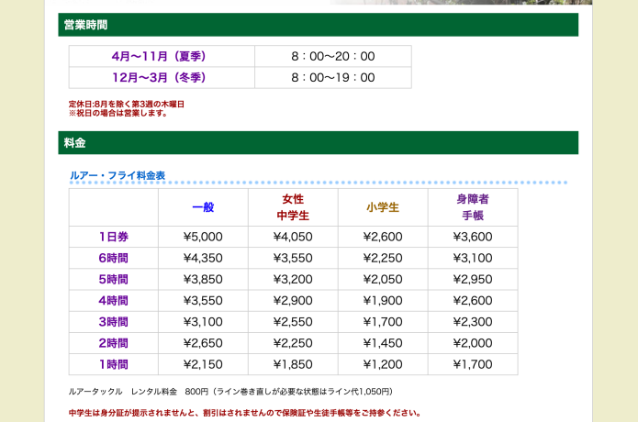This screenshot has height=422, width=638.
Task: Click the 女性 中学生 column header
Action: coord(293,207)
